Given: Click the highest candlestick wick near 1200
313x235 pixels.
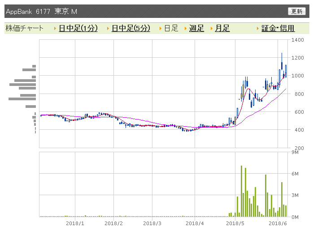Looking at the screenshot, I should coord(282,57).
